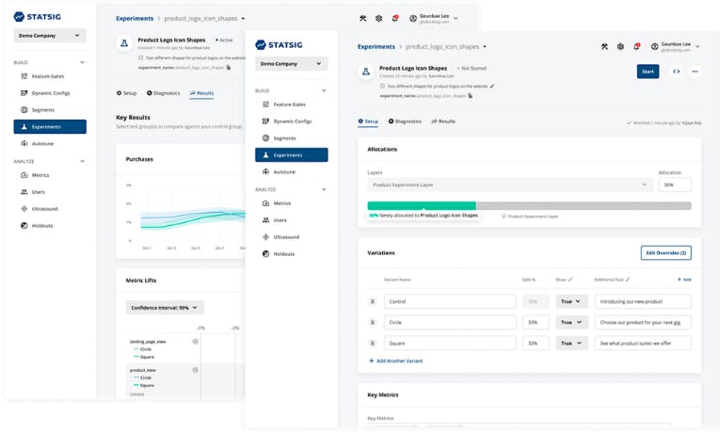Open the Show dropdown for Control variant
This screenshot has height=433, width=720.
pyautogui.click(x=572, y=301)
